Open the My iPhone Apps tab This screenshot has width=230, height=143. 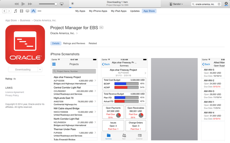tap(98, 11)
